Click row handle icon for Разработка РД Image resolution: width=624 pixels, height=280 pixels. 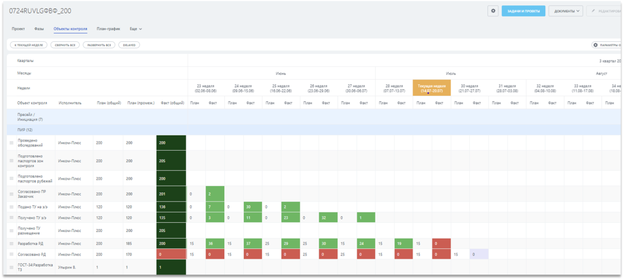click(x=11, y=244)
